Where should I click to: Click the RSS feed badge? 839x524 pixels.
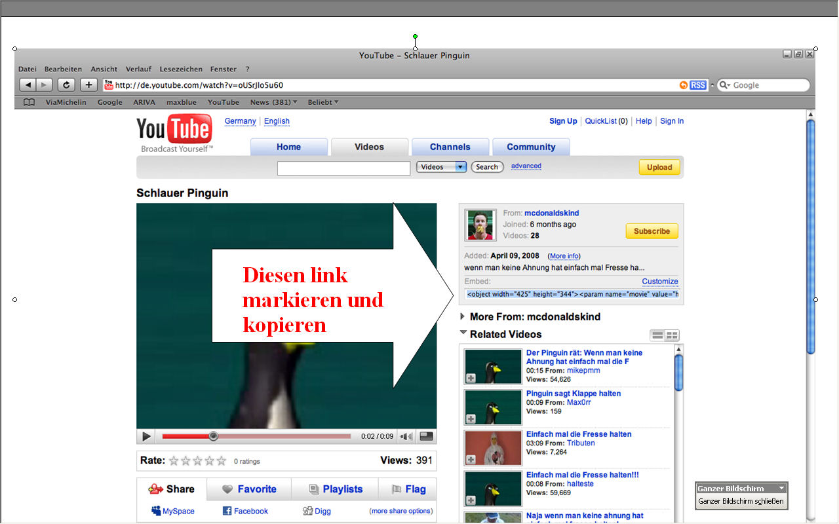click(x=698, y=85)
